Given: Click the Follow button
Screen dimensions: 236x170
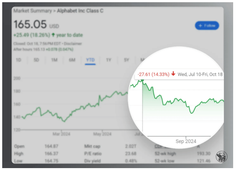Looking at the screenshot, I should click(x=207, y=26).
